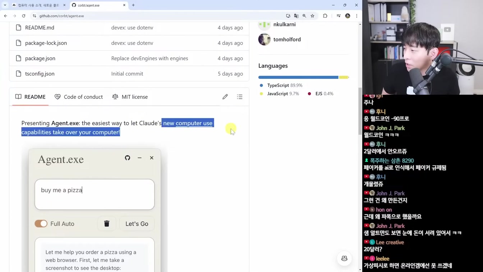Click the yellow JavaScript segment of language bar

tap(344, 77)
